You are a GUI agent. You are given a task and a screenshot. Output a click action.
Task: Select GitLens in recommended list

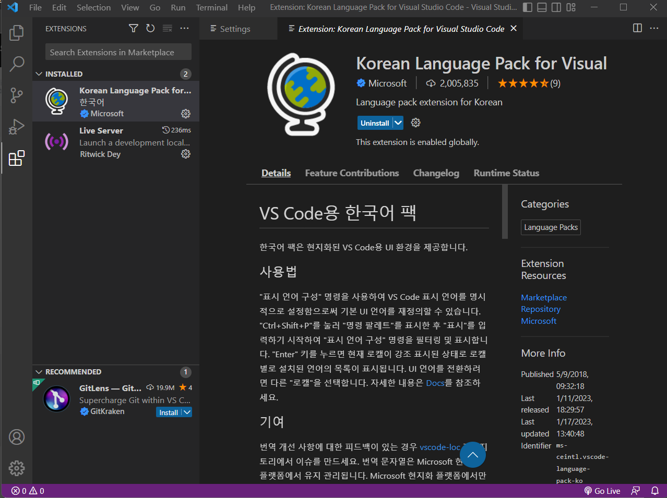click(x=116, y=399)
